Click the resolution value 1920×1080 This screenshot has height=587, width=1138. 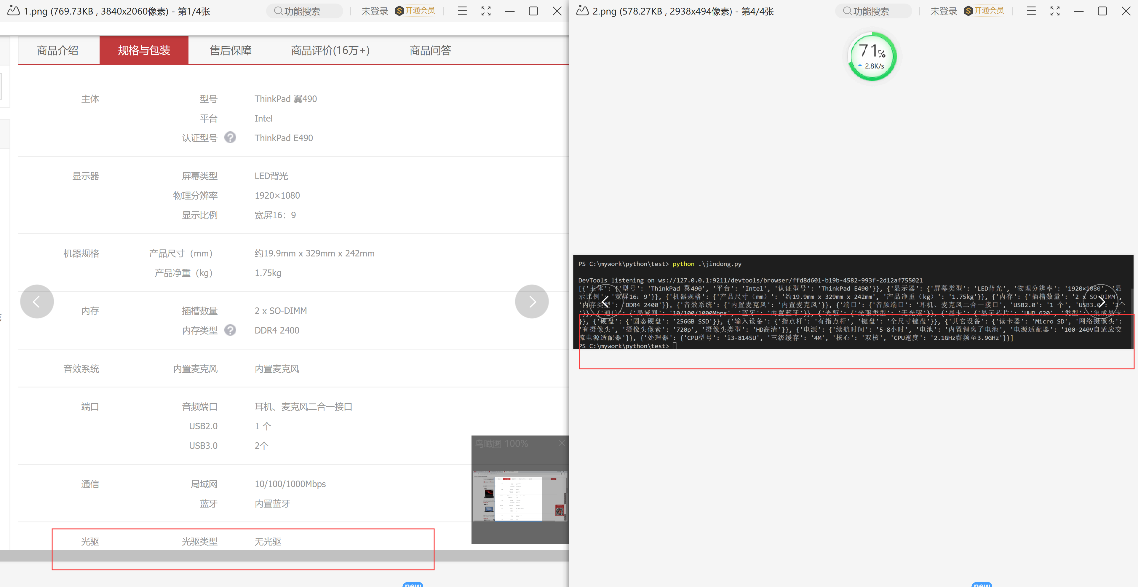[277, 195]
